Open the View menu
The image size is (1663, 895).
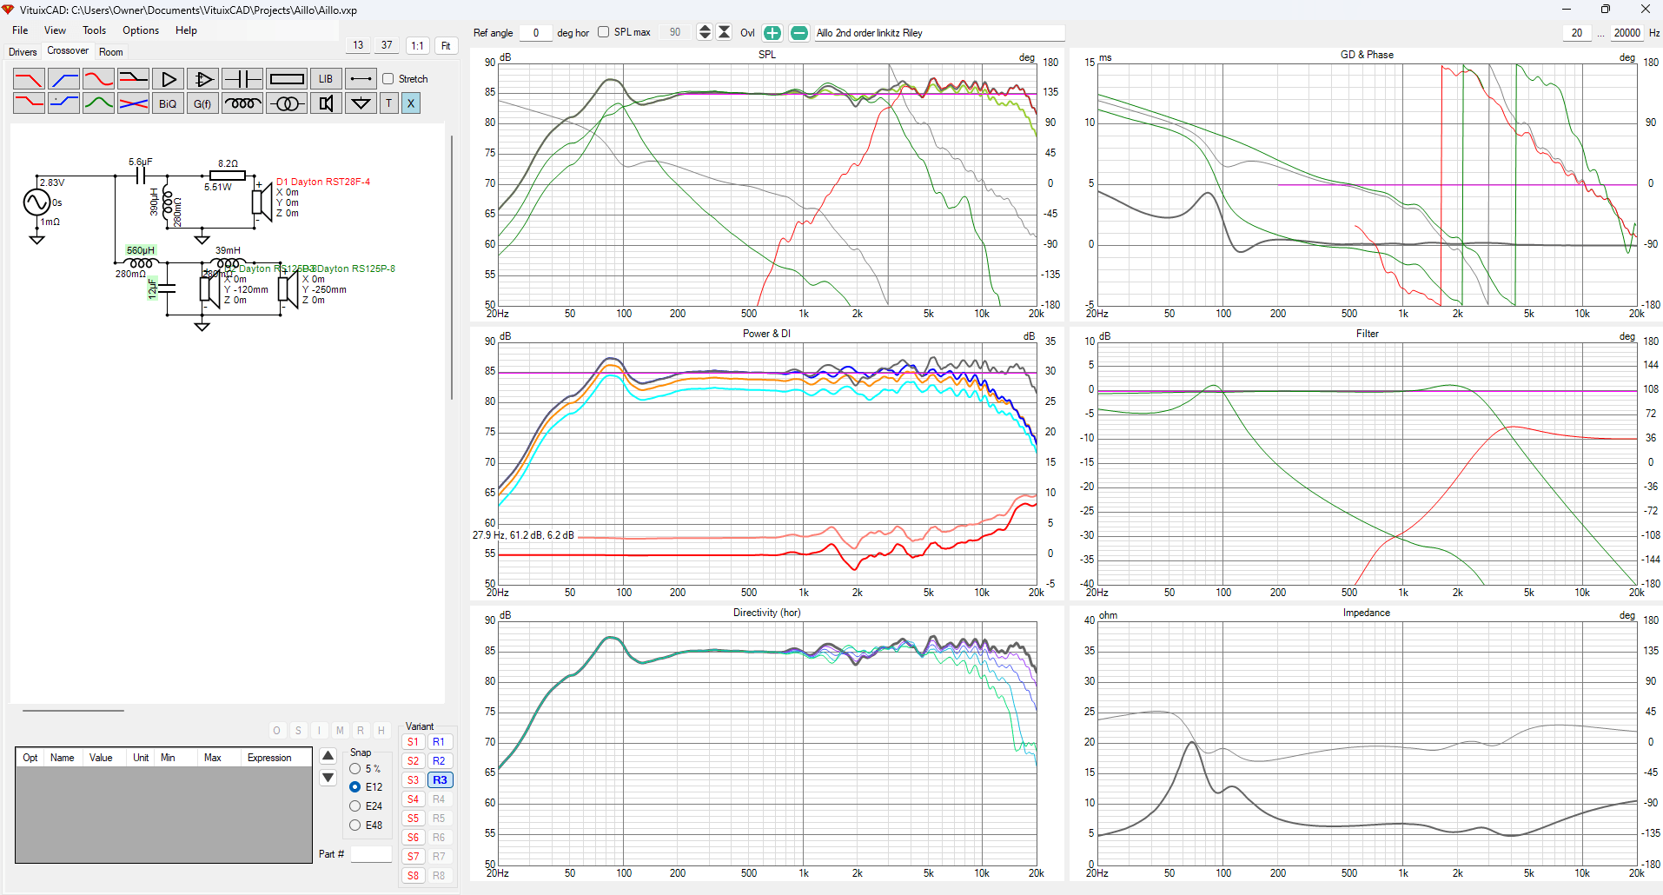click(x=55, y=30)
